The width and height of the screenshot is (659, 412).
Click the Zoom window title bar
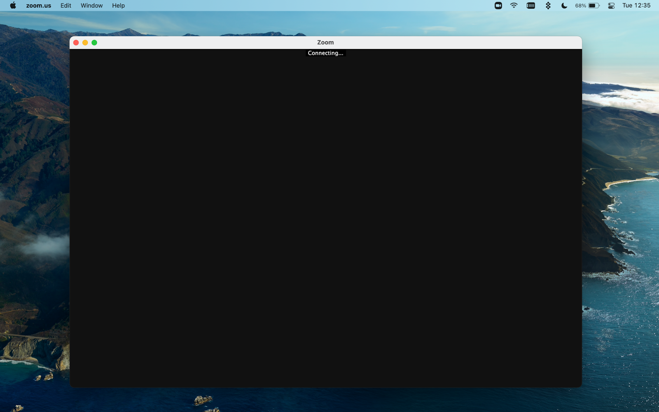(x=325, y=42)
